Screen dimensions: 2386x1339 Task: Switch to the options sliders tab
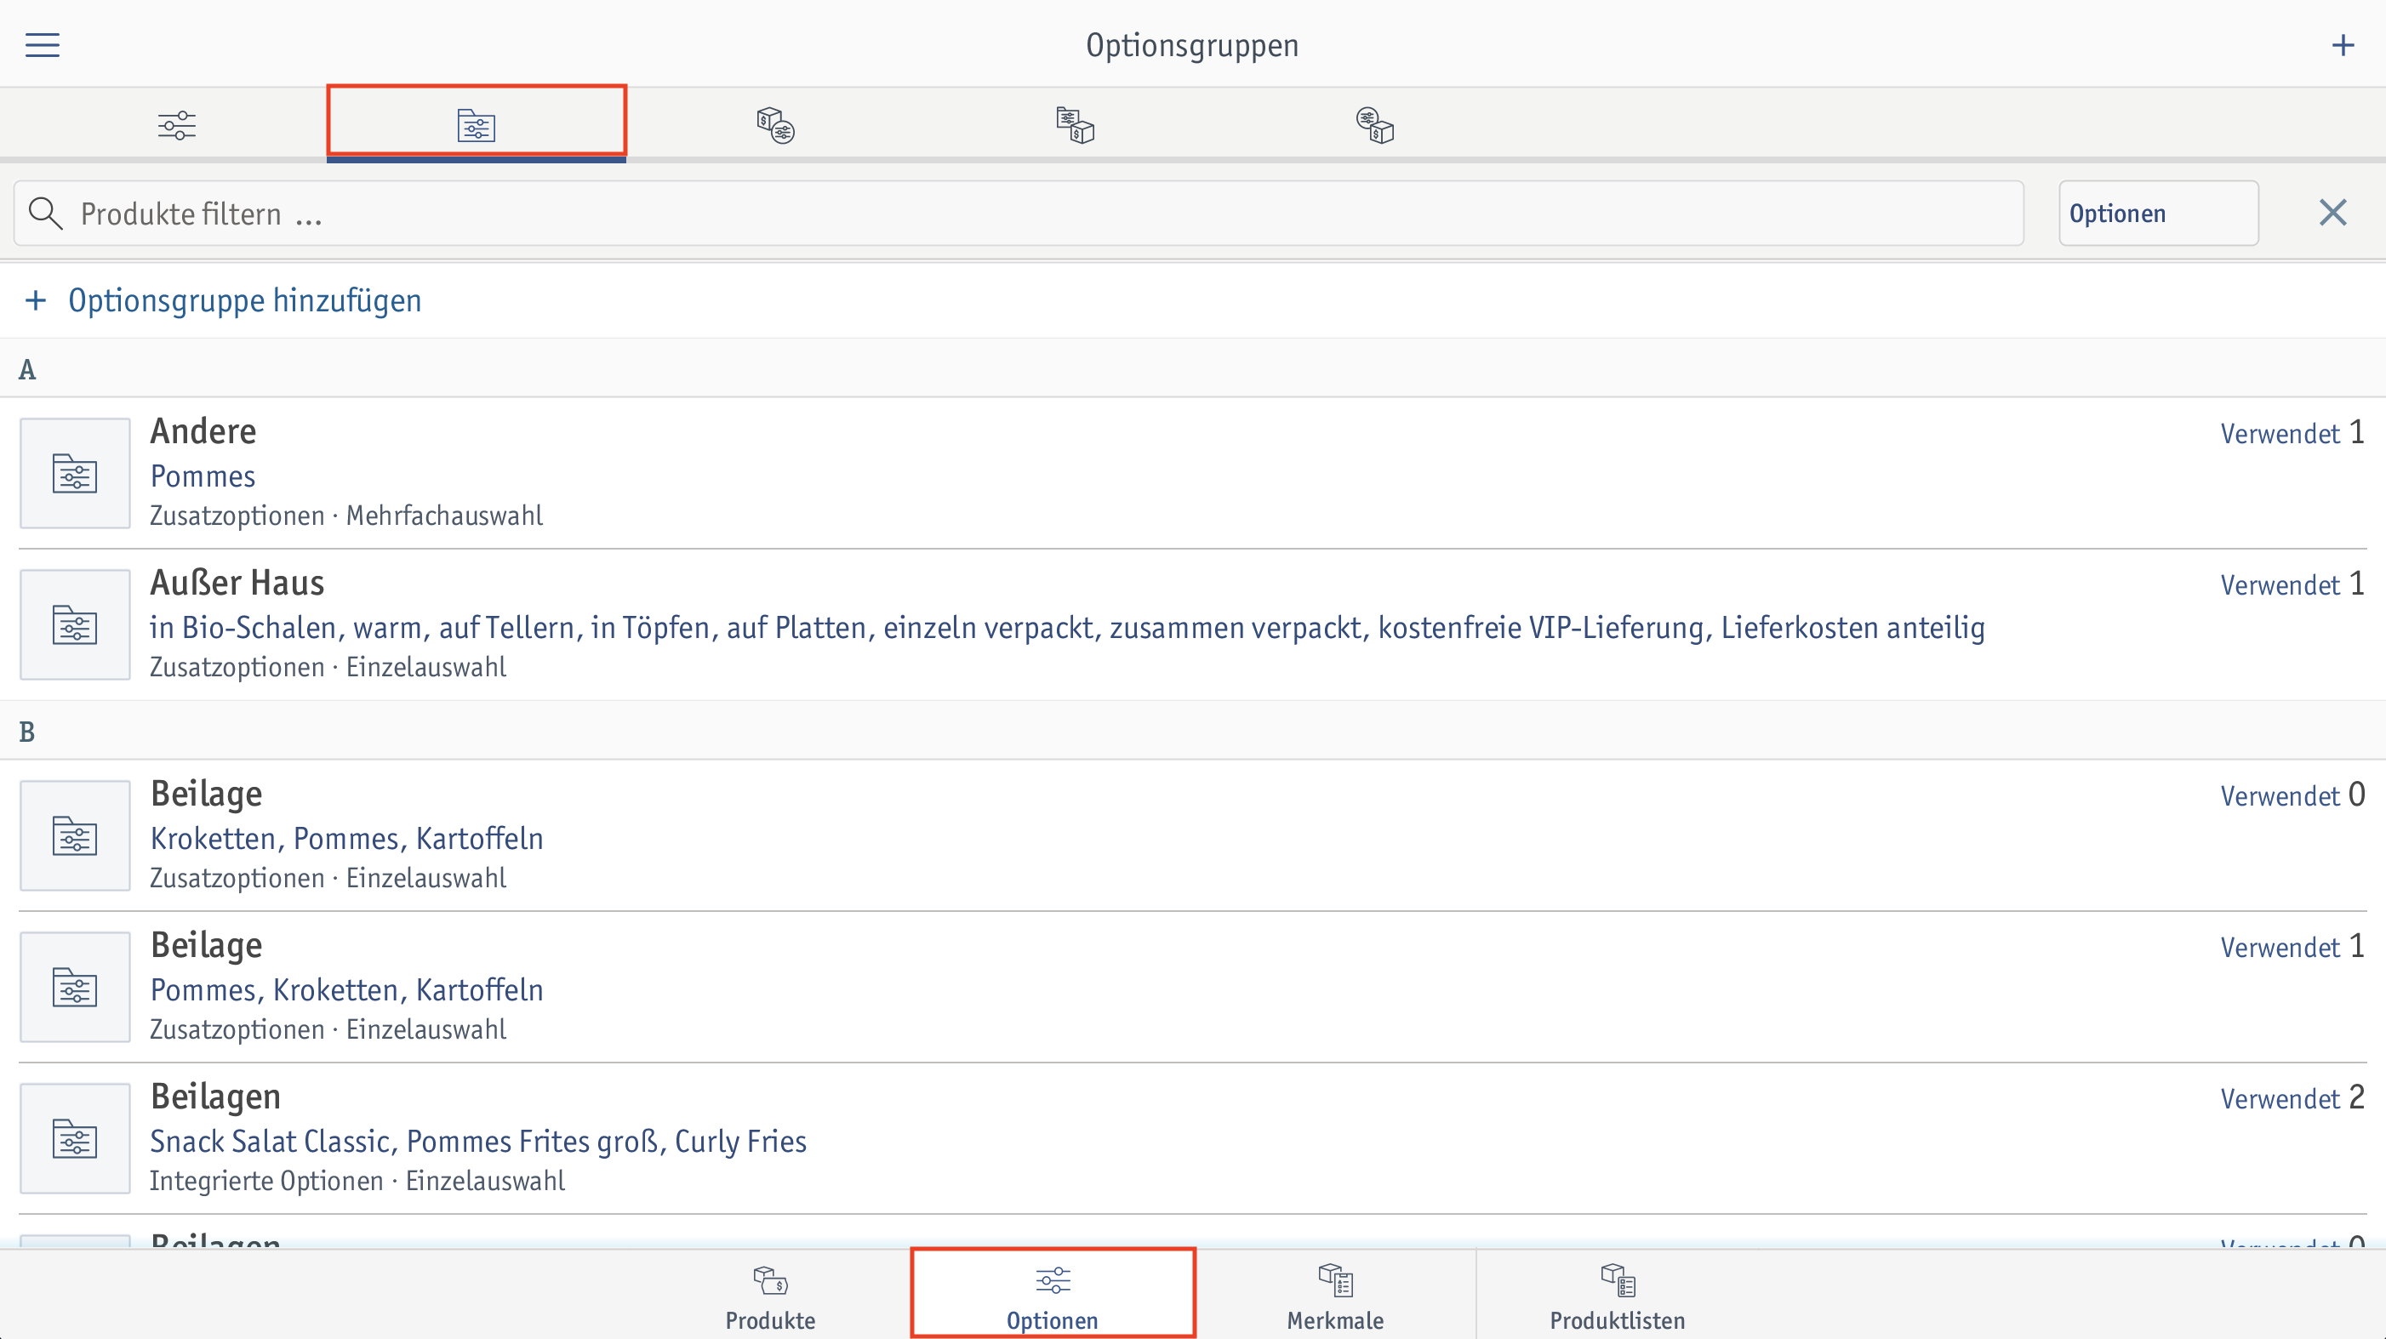(176, 124)
